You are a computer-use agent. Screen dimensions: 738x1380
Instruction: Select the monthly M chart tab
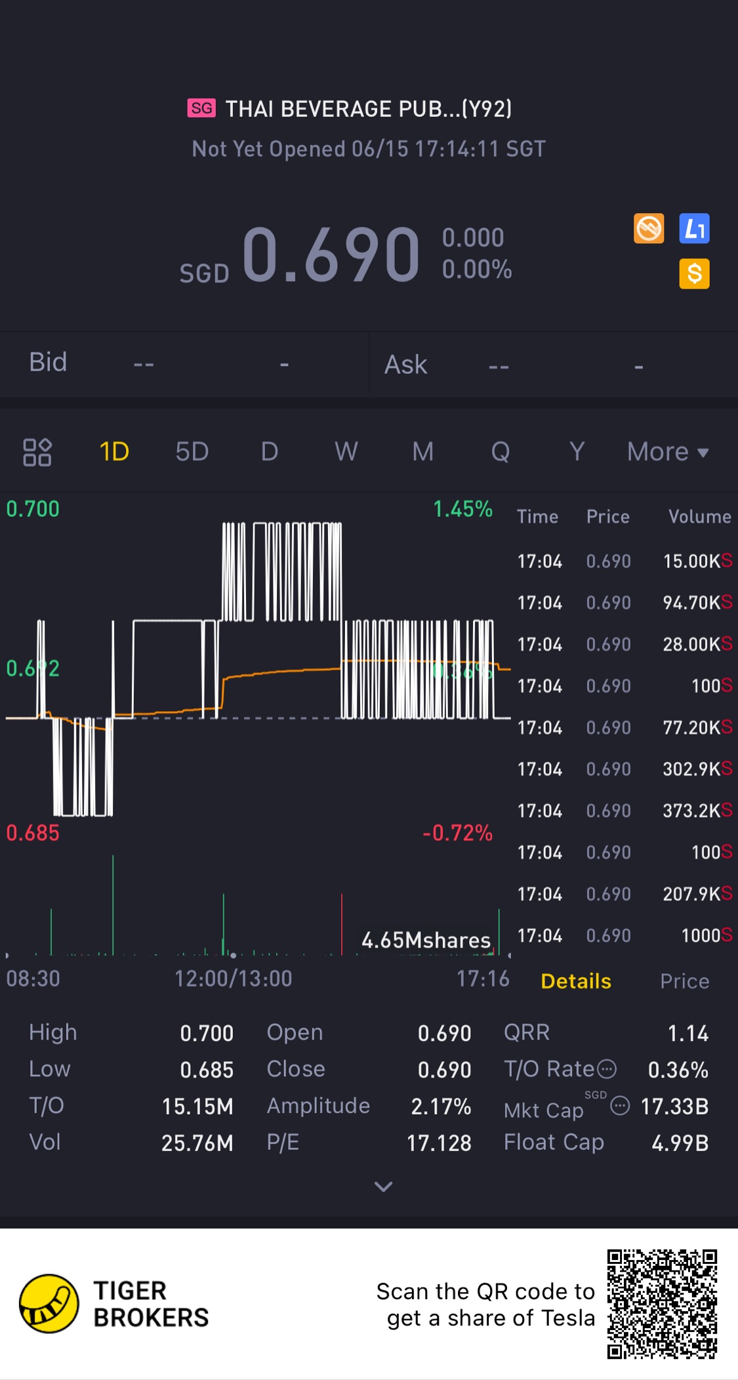423,452
